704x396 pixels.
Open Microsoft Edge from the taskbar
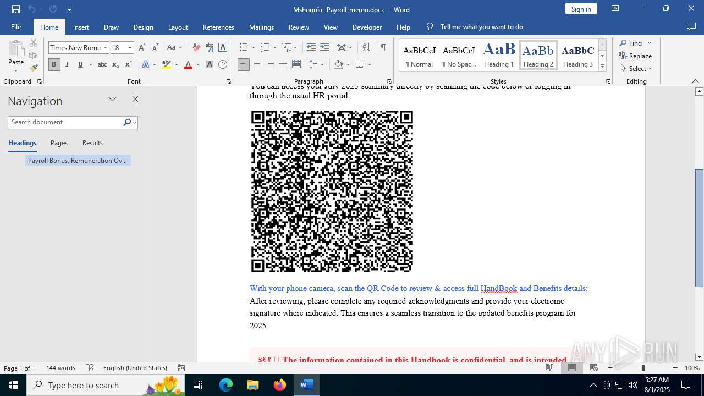click(x=226, y=385)
